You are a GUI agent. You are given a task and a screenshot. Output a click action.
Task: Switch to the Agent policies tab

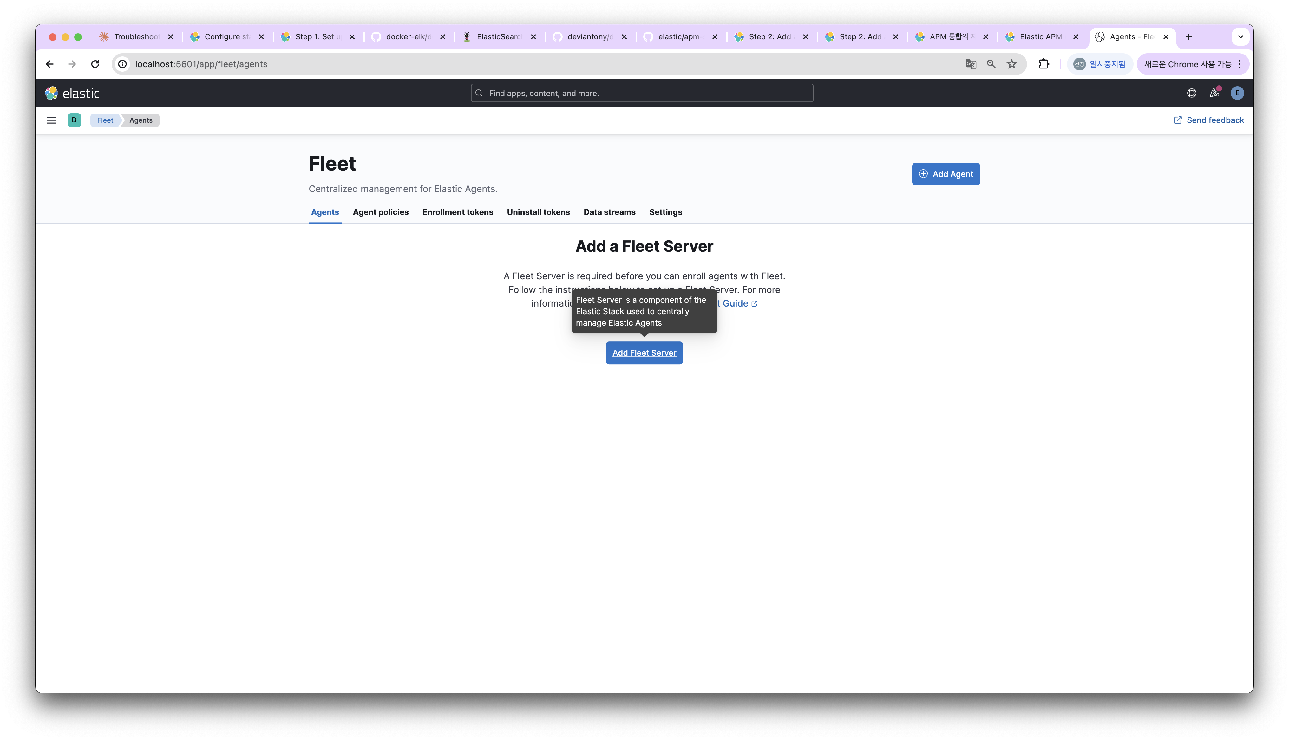click(380, 212)
